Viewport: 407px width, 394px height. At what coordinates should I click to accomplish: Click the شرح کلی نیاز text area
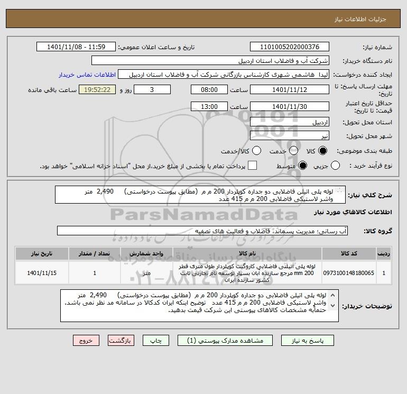click(x=200, y=195)
